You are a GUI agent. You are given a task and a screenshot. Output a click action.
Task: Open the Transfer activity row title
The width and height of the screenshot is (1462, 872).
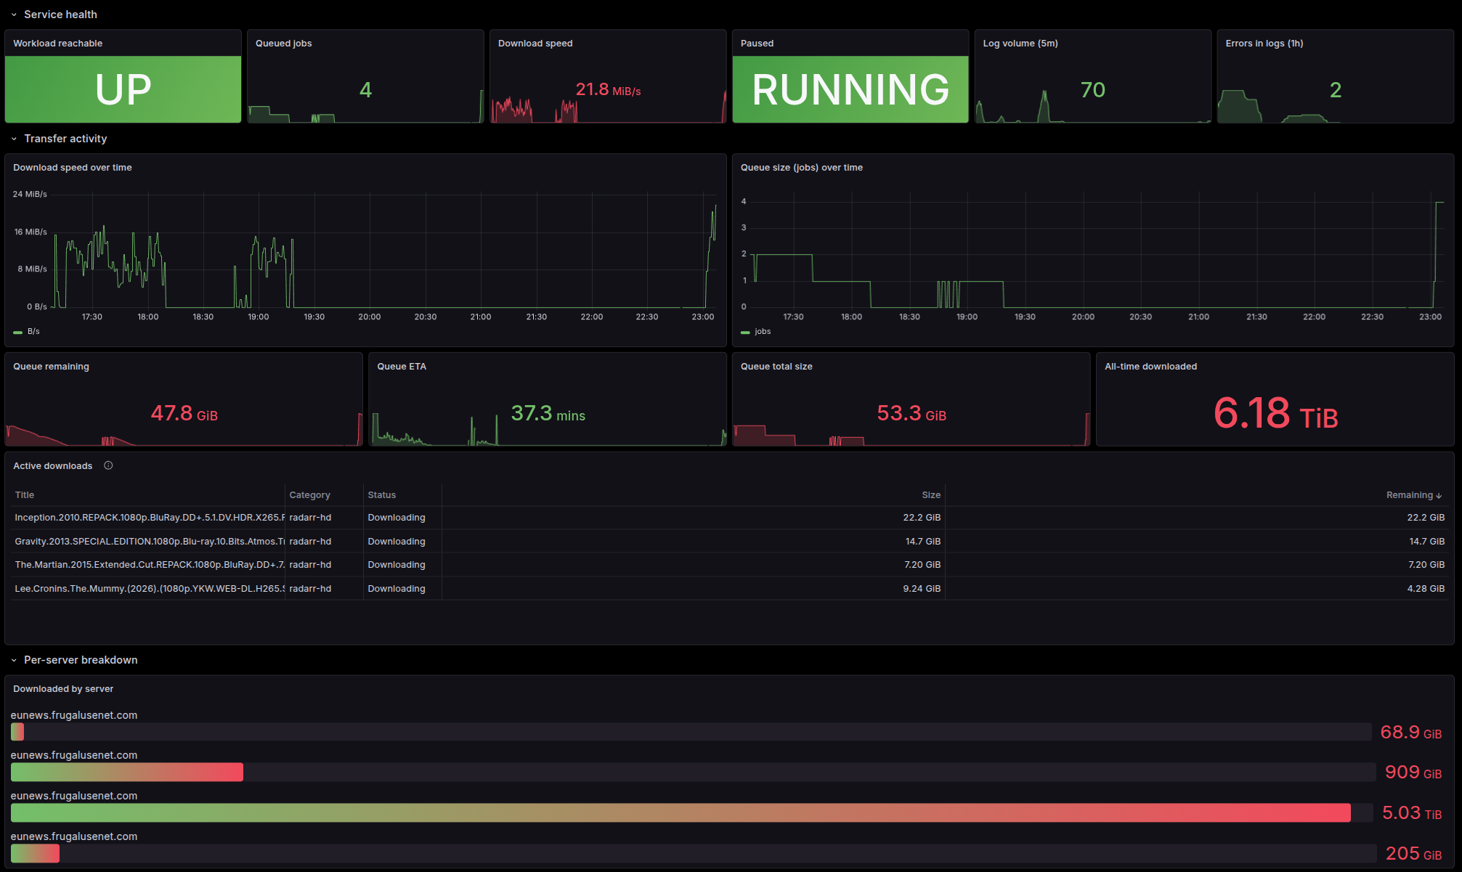click(65, 139)
